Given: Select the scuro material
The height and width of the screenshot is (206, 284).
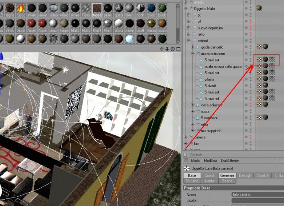Looking at the screenshot, I should coord(162,24).
